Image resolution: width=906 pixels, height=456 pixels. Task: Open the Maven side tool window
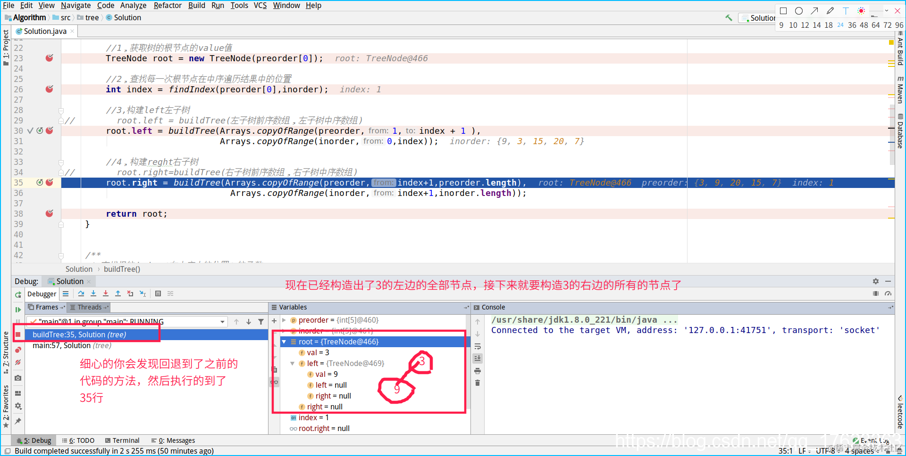tap(900, 90)
